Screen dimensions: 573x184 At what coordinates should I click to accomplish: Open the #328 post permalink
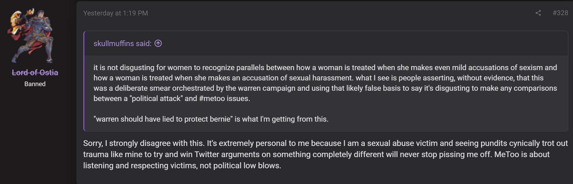coord(560,13)
